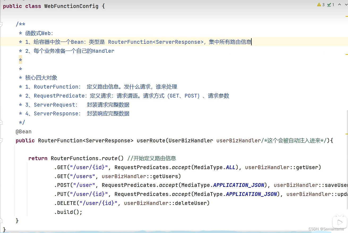The image size is (348, 233).
Task: Click the UserBizHandler parameter type
Action: coord(191,140)
